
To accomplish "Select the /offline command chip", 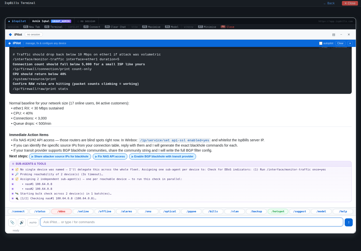I will click(105, 212).
